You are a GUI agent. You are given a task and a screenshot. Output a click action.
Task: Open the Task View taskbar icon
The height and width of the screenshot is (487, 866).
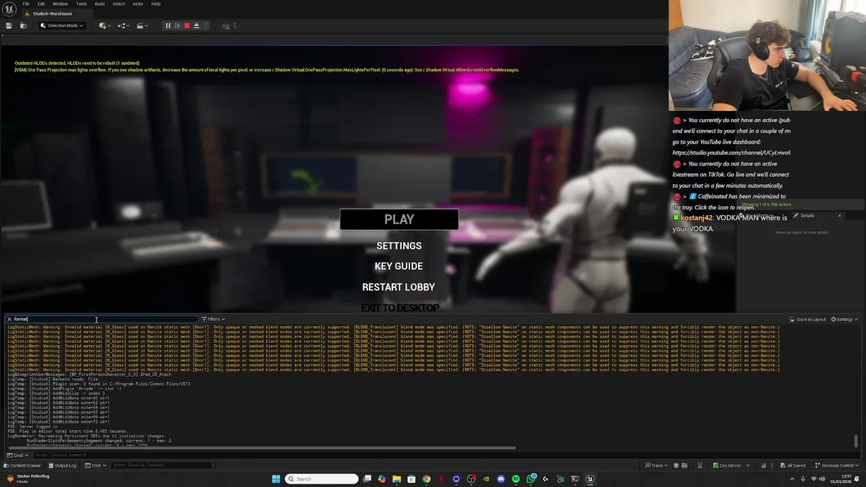click(367, 479)
